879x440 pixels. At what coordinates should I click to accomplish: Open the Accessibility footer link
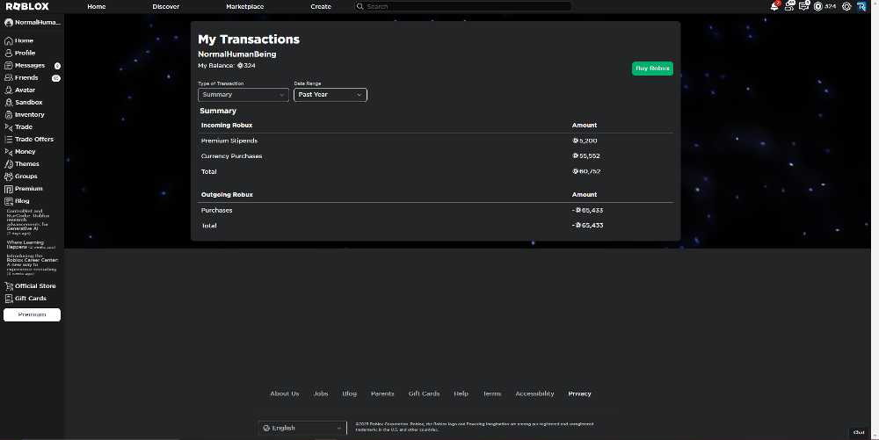[534, 393]
